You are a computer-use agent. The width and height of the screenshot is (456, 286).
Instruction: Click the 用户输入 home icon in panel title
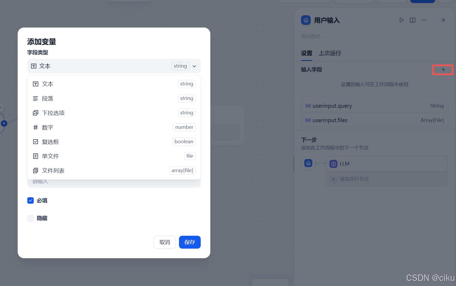[306, 20]
